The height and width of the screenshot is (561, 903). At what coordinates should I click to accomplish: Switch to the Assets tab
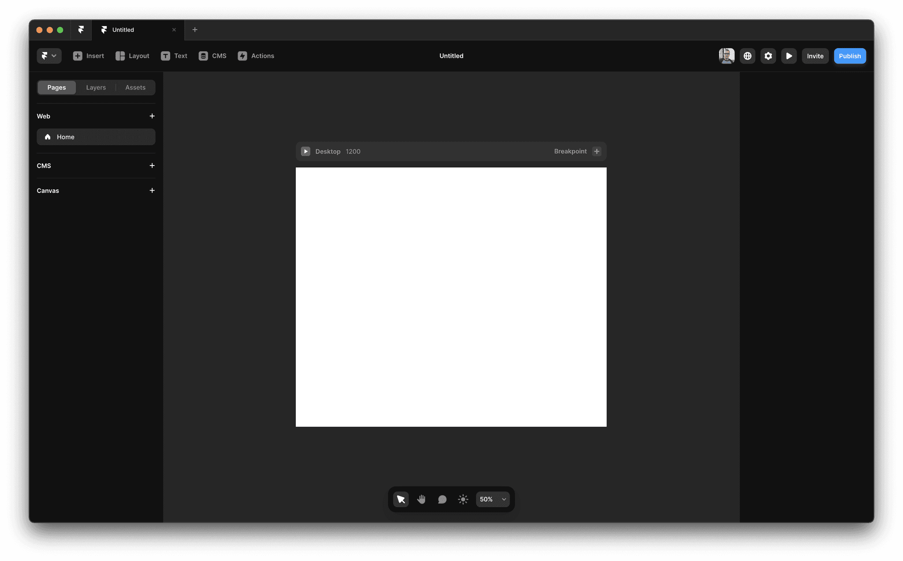[x=135, y=87]
